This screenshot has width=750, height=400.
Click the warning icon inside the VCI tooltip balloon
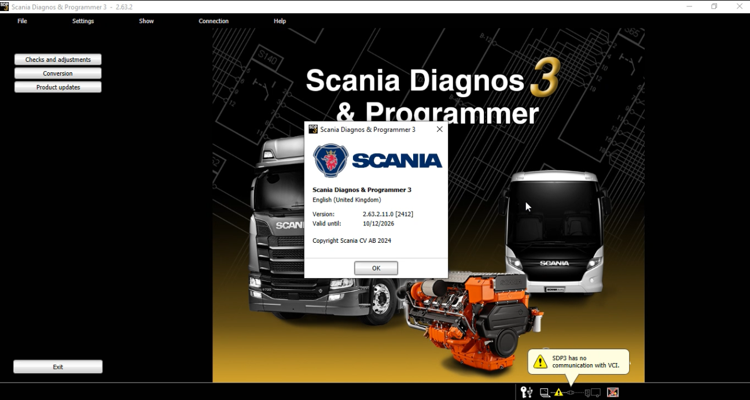[540, 361]
